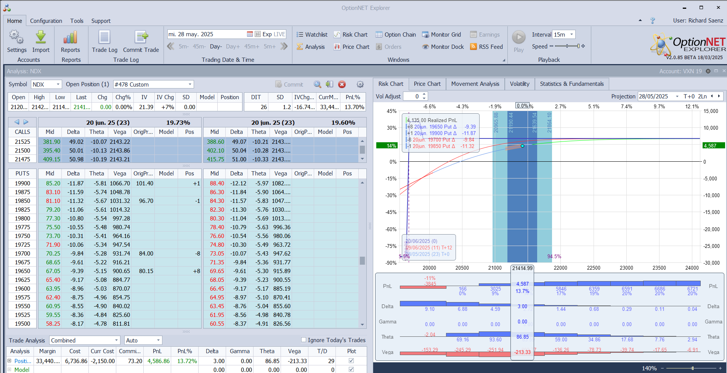The width and height of the screenshot is (727, 373).
Task: Move projection backward with left arrow
Action: 712,96
